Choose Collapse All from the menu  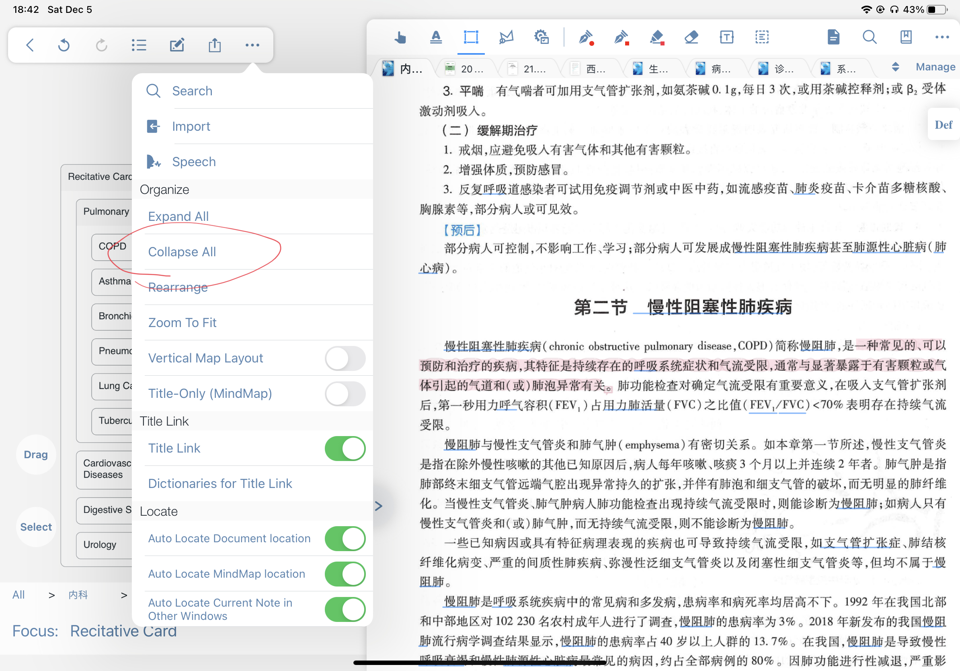tap(182, 252)
